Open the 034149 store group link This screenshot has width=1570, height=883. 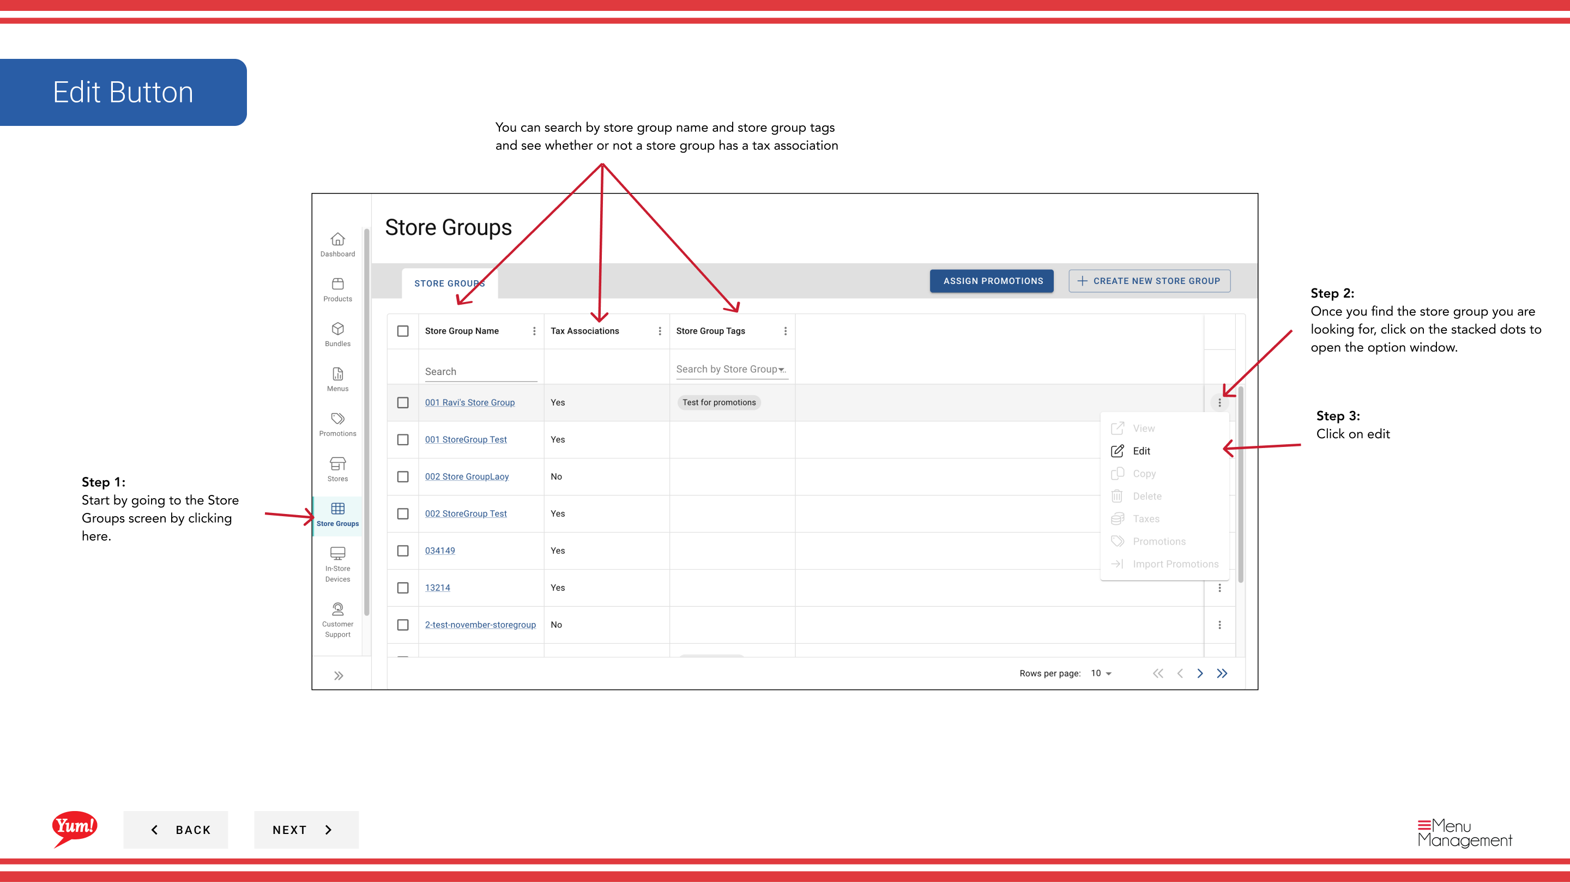(x=440, y=551)
